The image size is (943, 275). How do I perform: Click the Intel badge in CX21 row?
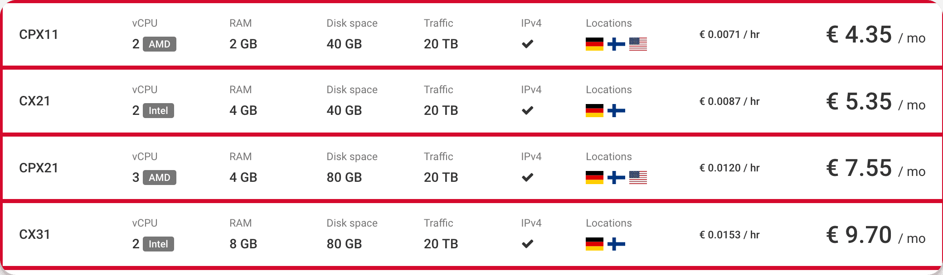(158, 110)
